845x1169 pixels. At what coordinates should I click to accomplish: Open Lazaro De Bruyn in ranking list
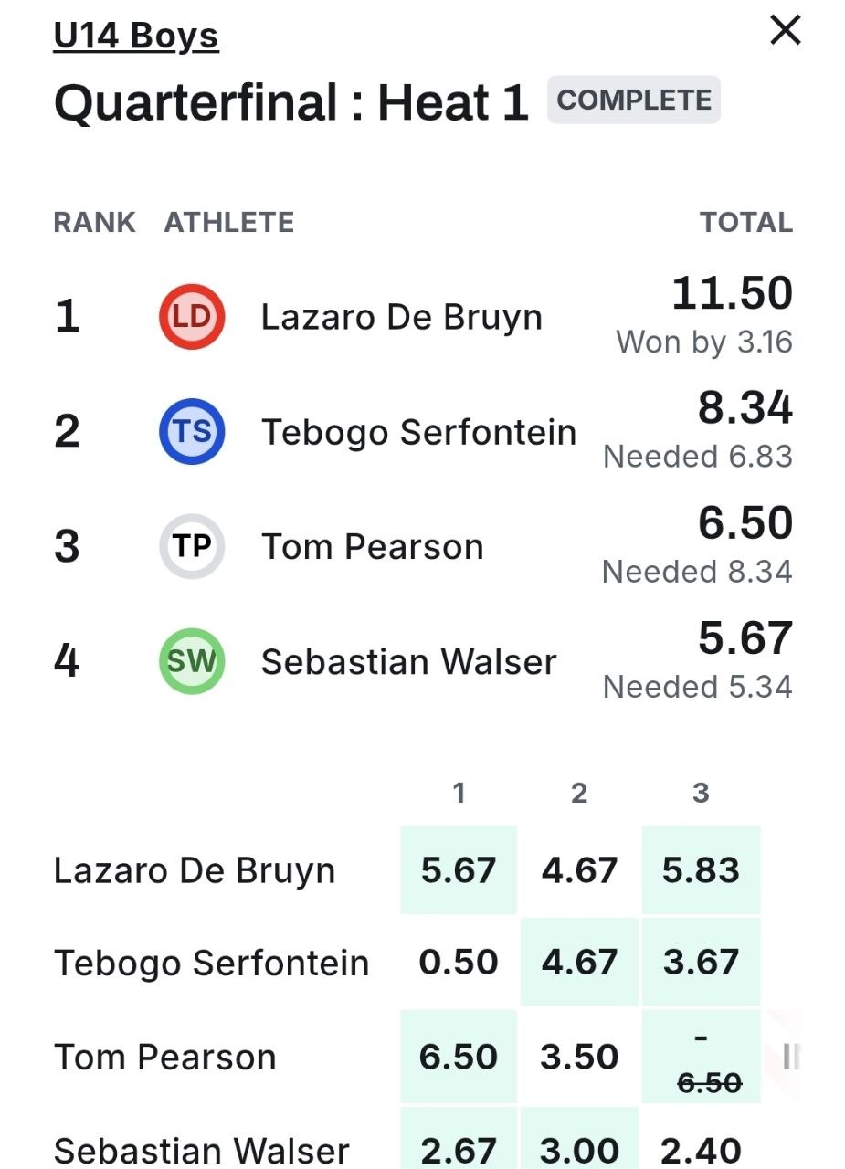[x=402, y=317]
